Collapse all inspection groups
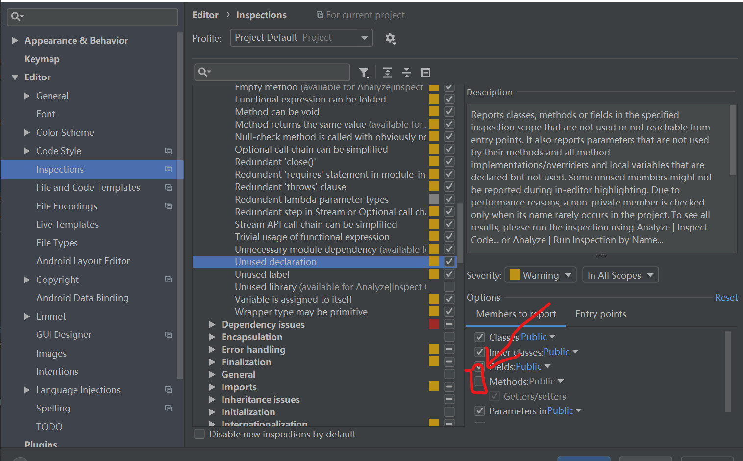Viewport: 743px width, 461px height. (x=407, y=73)
